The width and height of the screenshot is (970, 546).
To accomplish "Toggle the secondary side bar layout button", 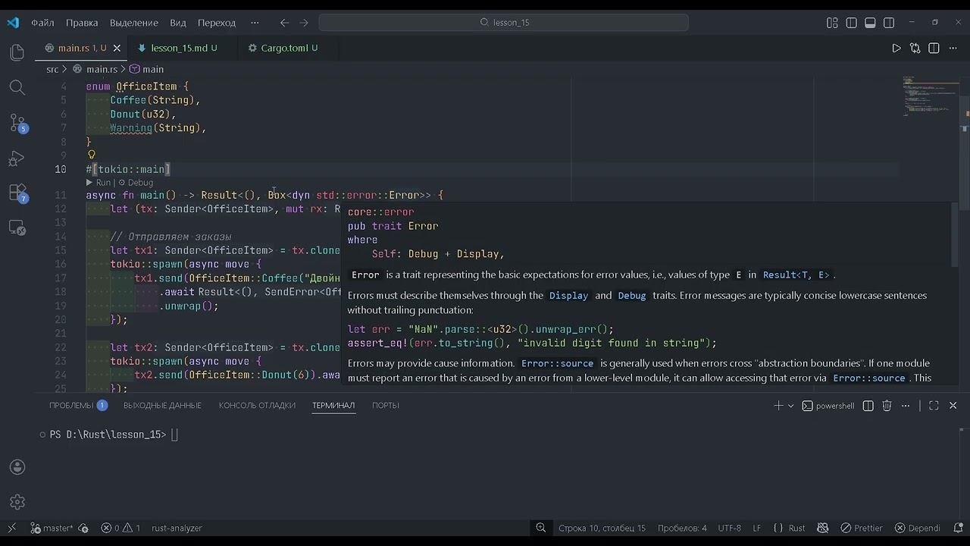I will coord(889,23).
